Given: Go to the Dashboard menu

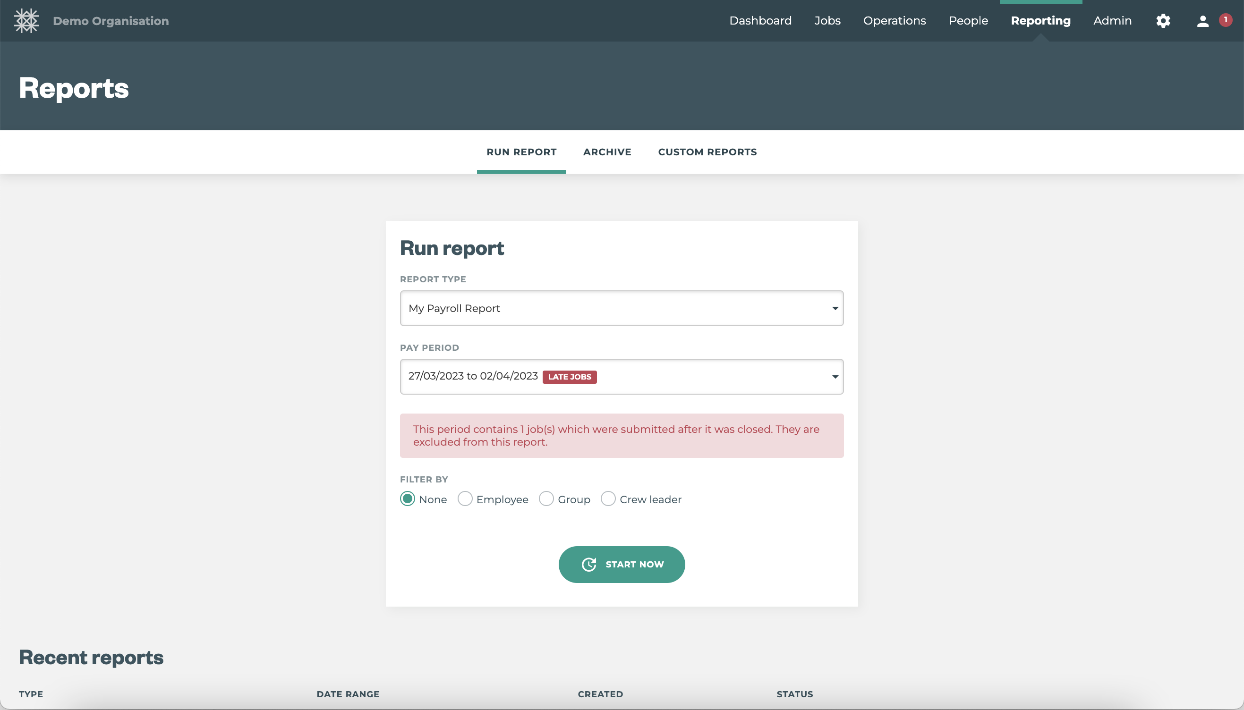Looking at the screenshot, I should point(760,21).
